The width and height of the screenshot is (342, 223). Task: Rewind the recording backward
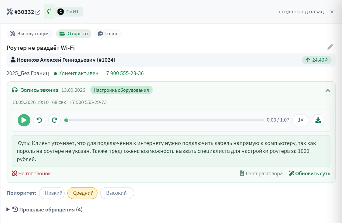click(39, 120)
